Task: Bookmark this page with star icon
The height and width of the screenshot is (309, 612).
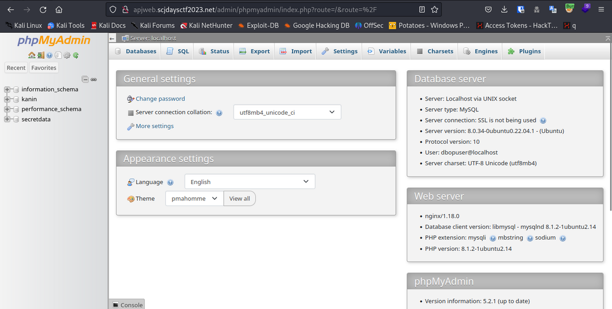Action: click(435, 9)
